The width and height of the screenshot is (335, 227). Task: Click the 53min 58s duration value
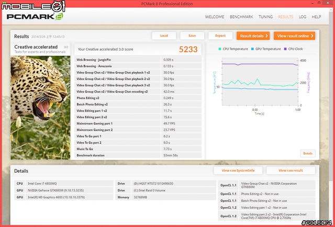(x=171, y=155)
